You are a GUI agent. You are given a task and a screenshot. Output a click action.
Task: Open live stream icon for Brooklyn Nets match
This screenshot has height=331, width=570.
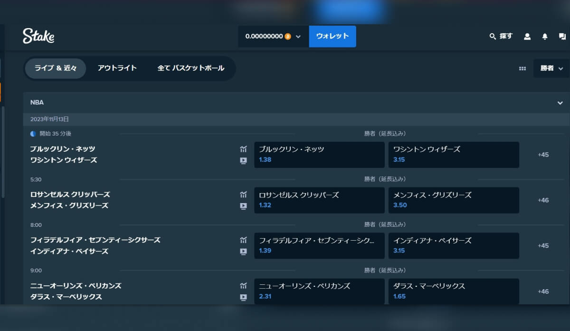(244, 161)
